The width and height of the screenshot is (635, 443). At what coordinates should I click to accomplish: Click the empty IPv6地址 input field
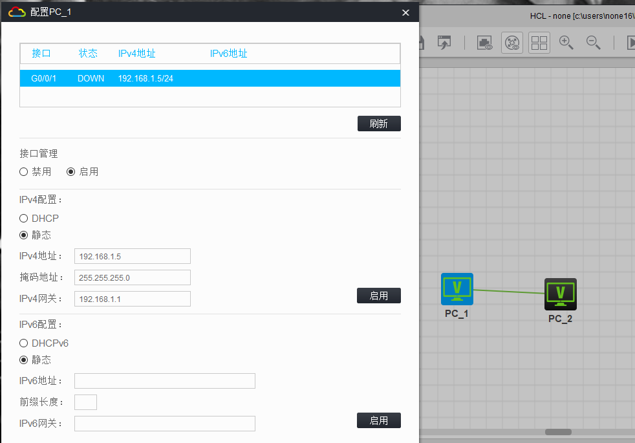(165, 381)
